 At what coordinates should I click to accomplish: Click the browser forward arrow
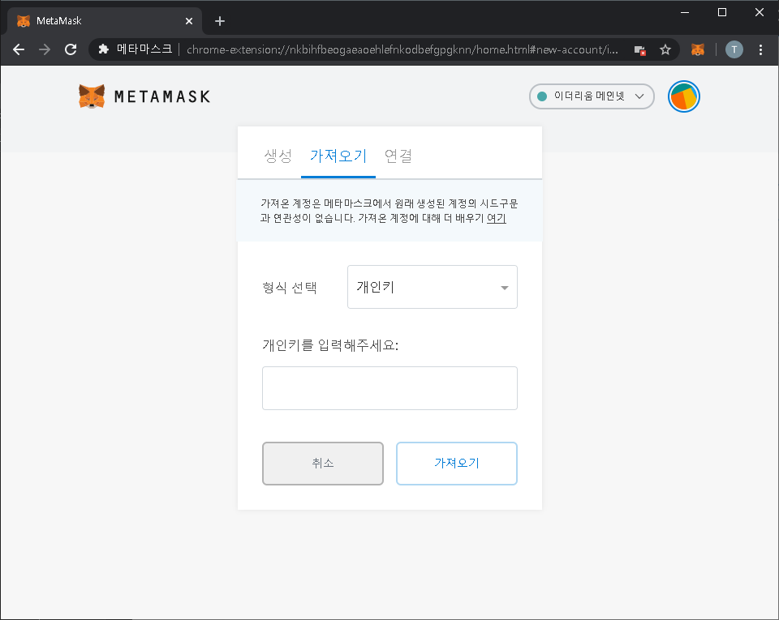[45, 49]
